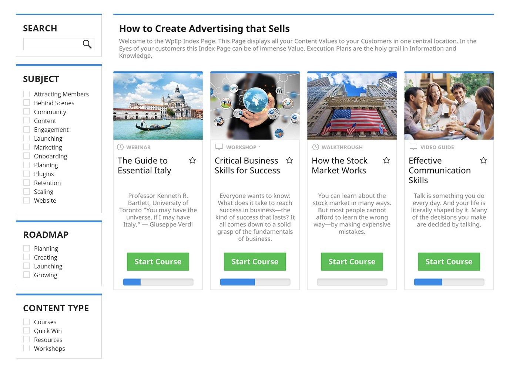
Task: Tick the Growing roadmap checkbox
Action: (27, 275)
